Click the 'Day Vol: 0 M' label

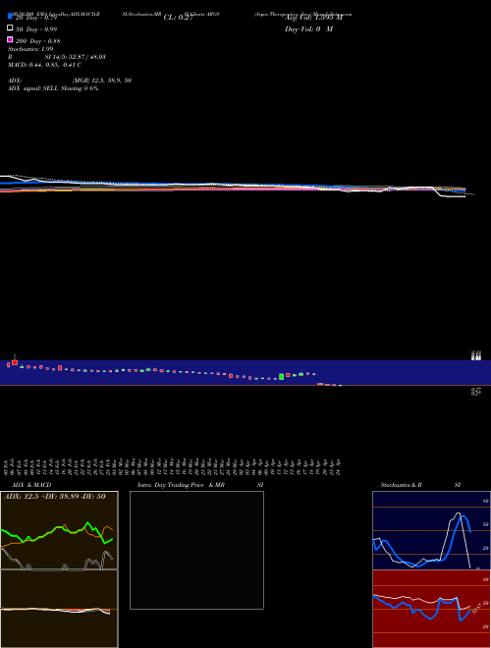coord(308,28)
